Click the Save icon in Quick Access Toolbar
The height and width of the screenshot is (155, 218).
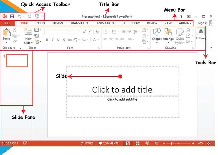[12, 16]
